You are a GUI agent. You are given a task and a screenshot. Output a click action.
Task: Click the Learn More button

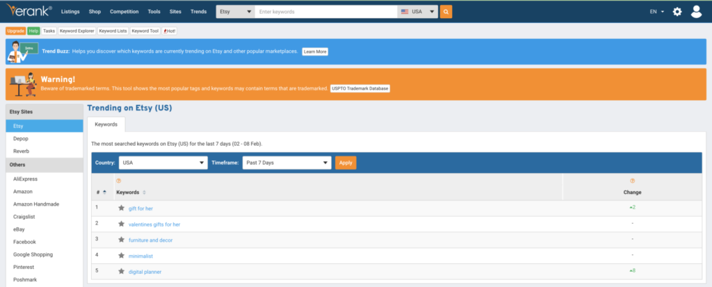point(315,51)
